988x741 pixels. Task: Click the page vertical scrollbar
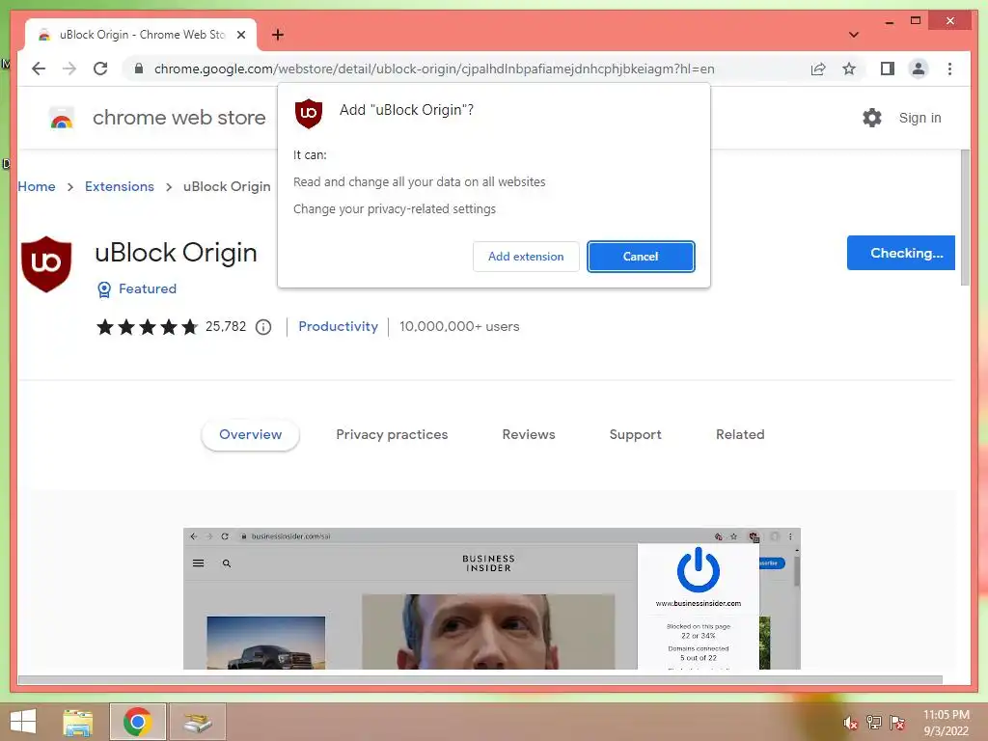[965, 217]
